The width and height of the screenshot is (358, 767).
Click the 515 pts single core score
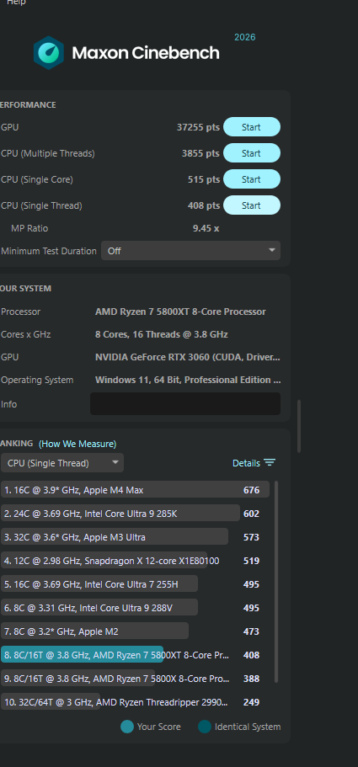(204, 179)
